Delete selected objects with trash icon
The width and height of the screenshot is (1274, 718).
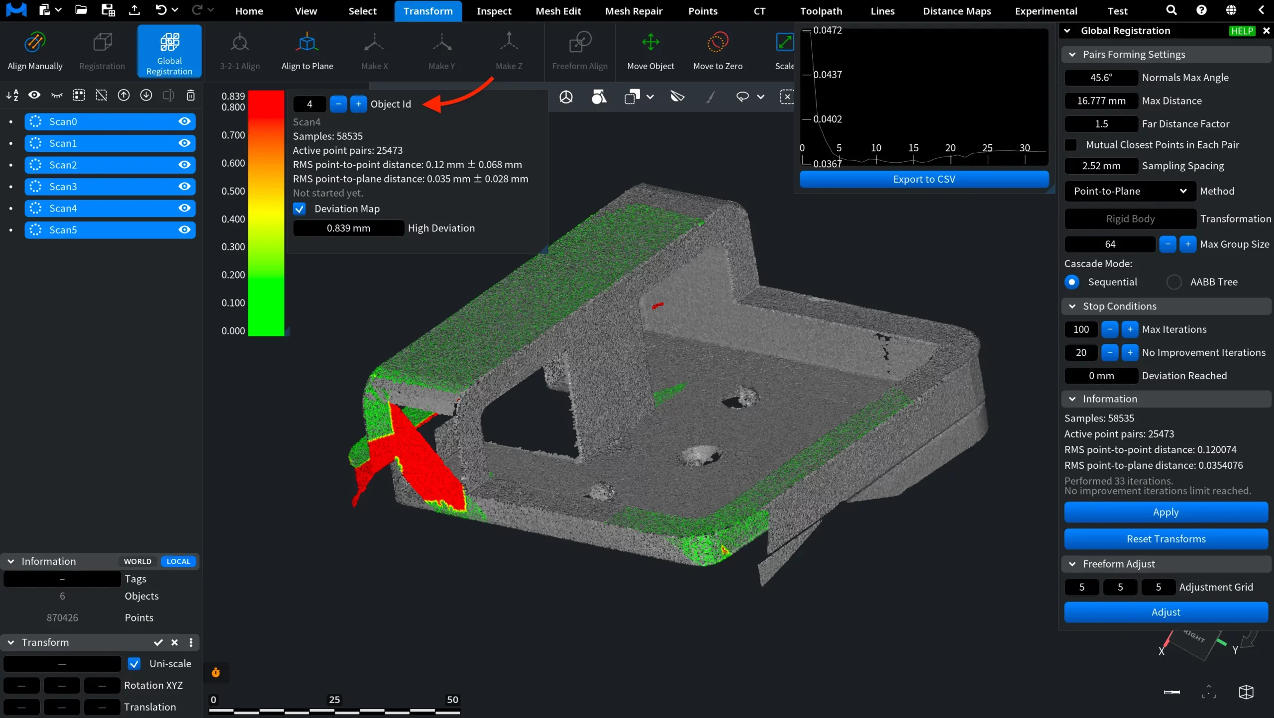pos(191,95)
